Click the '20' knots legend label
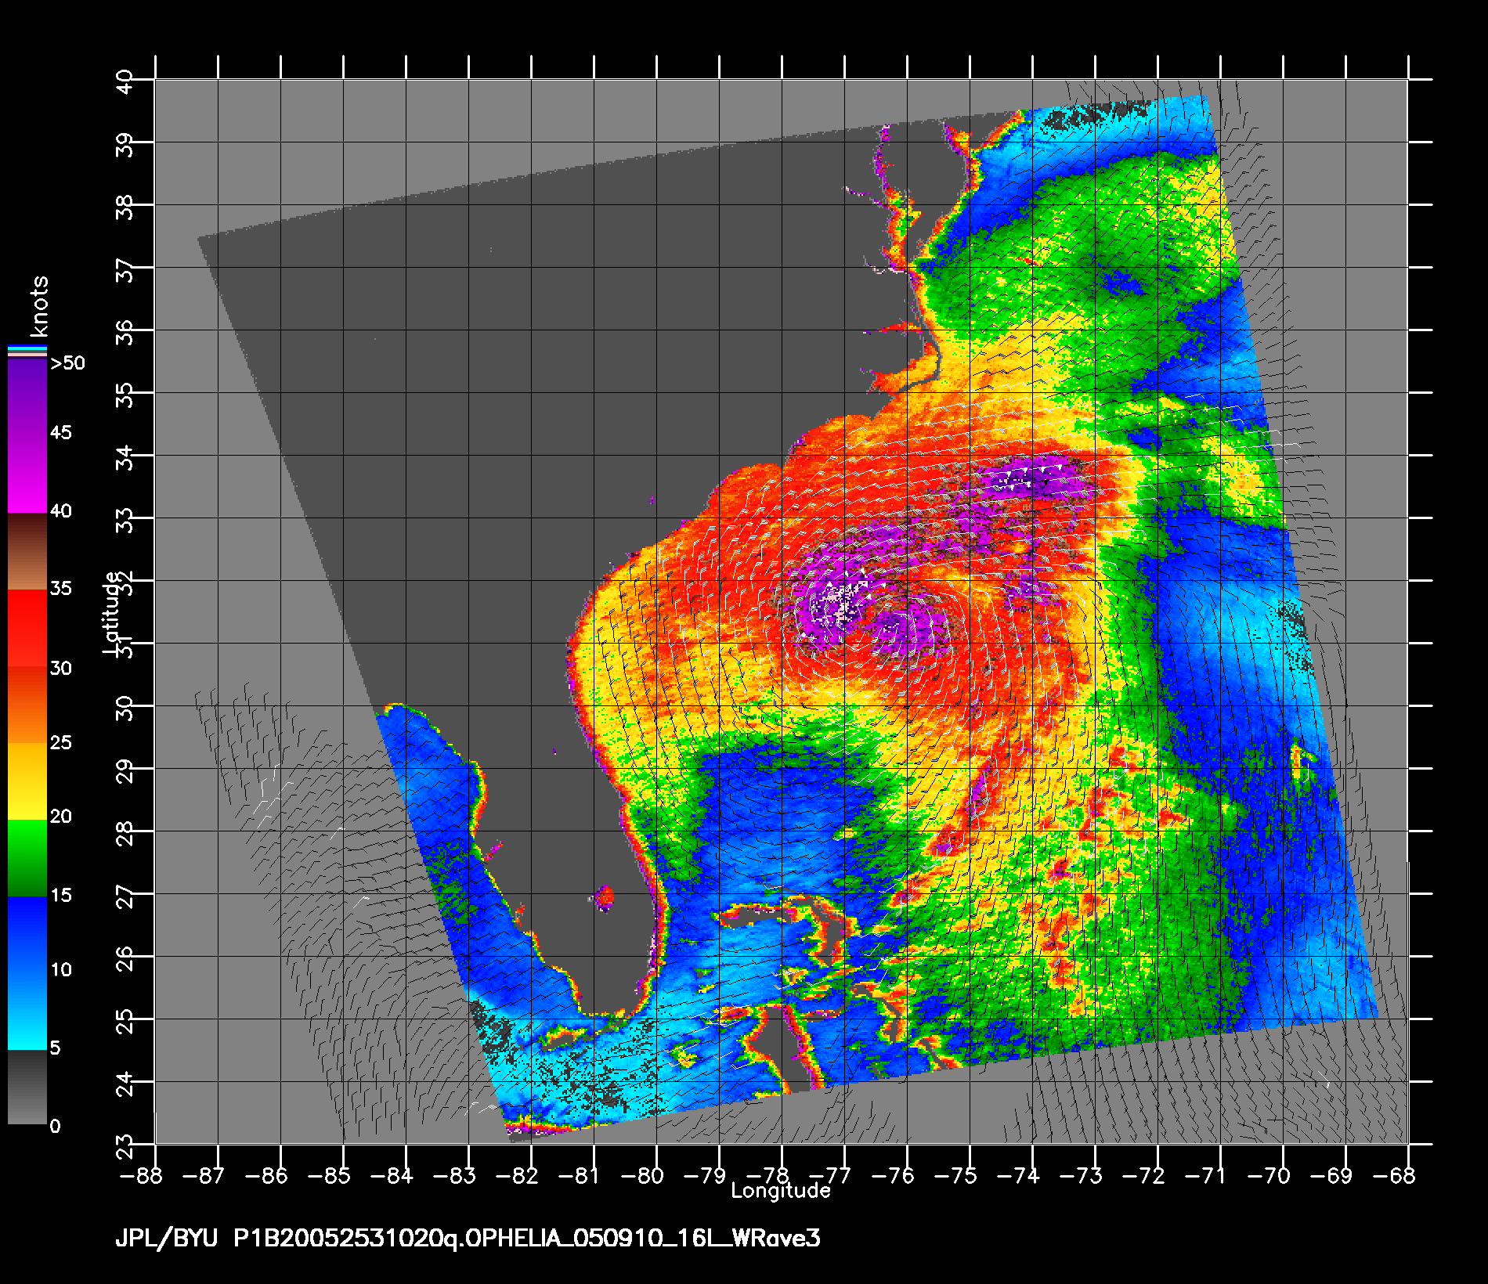The height and width of the screenshot is (1284, 1488). click(61, 817)
